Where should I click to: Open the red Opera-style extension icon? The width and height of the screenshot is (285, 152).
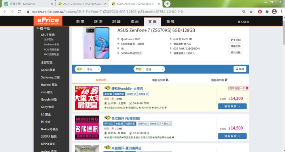click(x=260, y=11)
